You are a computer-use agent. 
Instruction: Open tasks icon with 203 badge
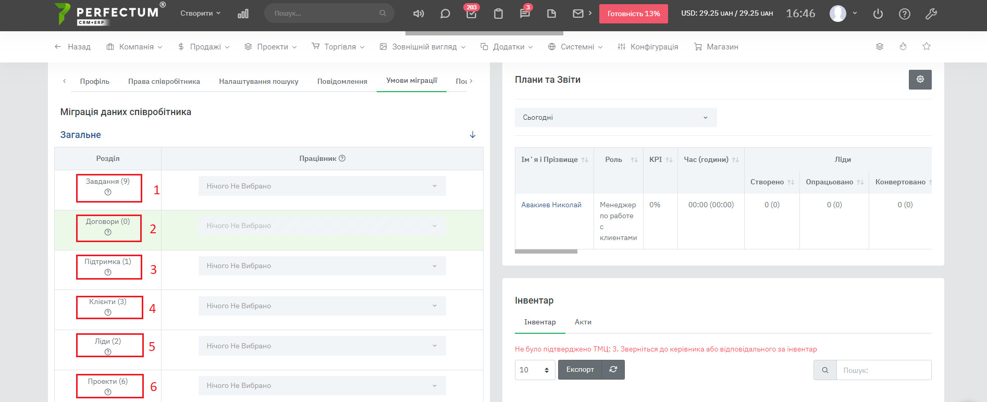[x=471, y=14]
